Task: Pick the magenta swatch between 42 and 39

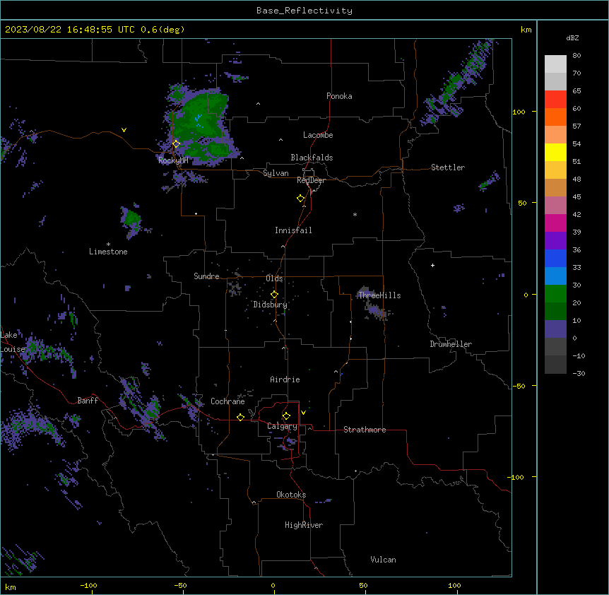Action: [x=555, y=223]
